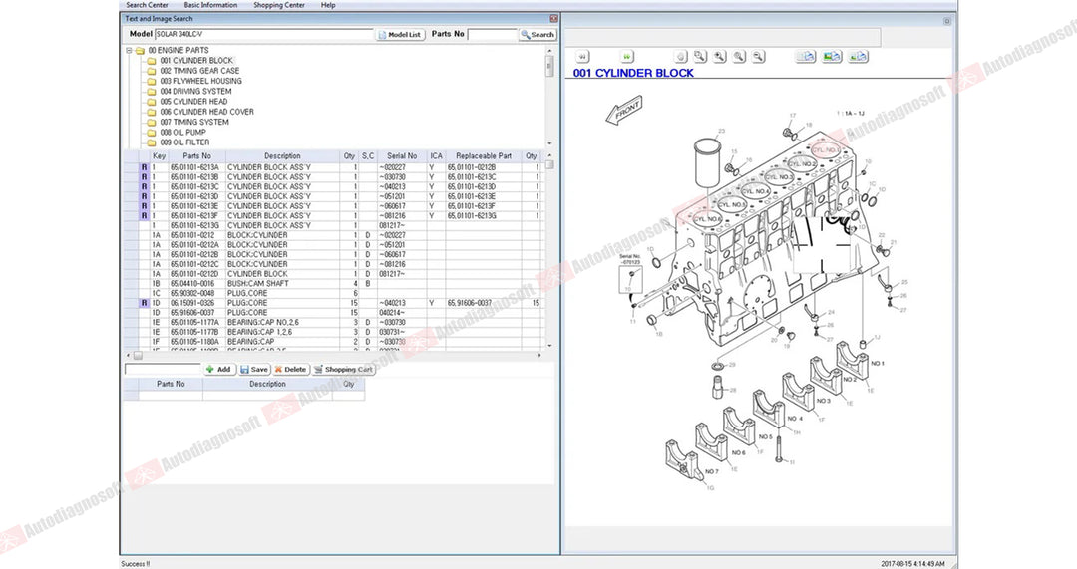
Task: Click the BEARING;CAP NO.2,6 description cell
Action: [x=282, y=322]
